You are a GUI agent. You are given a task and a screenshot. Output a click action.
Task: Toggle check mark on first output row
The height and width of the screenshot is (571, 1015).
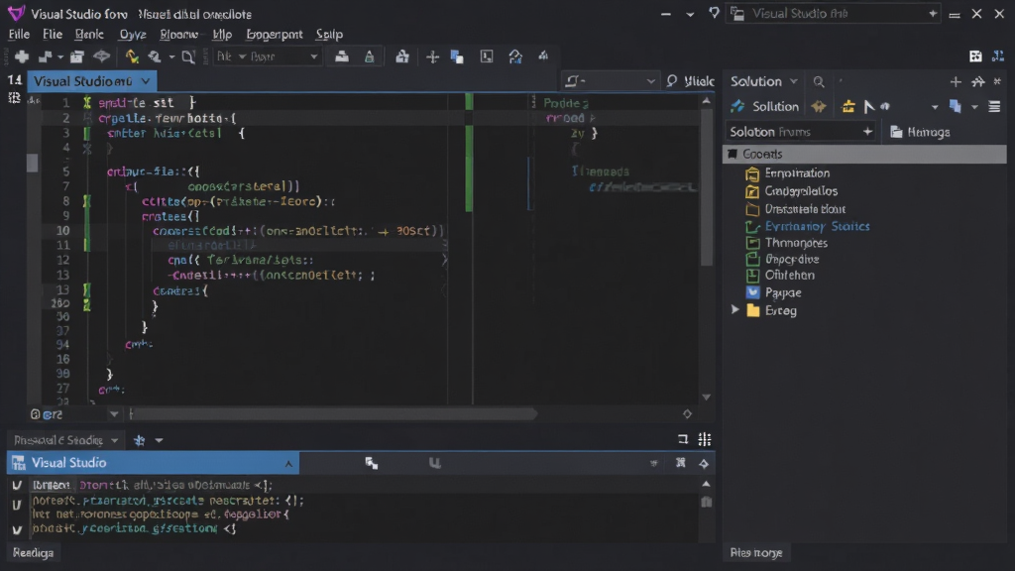pos(17,485)
